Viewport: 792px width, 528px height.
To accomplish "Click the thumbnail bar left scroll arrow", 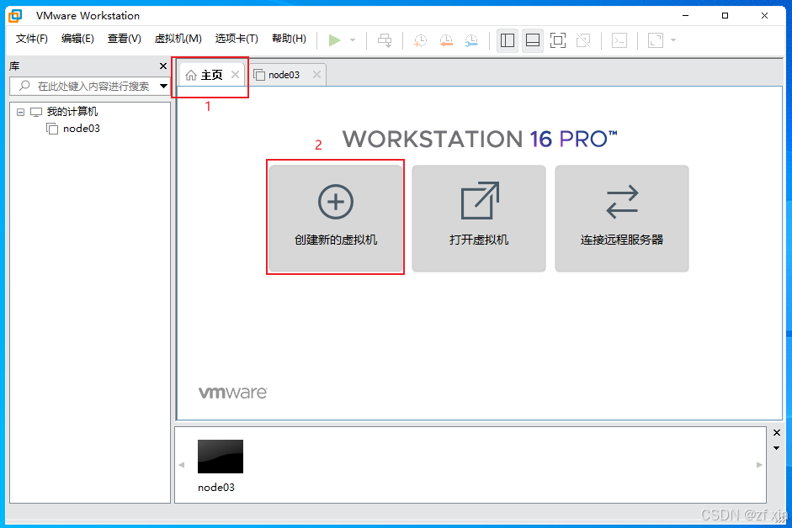I will tap(182, 465).
